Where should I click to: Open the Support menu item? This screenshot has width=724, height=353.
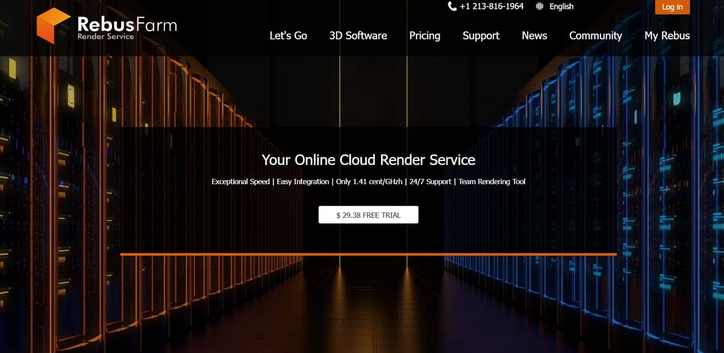tap(481, 36)
